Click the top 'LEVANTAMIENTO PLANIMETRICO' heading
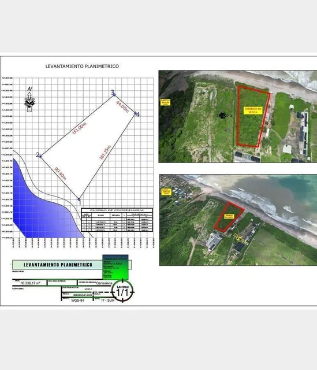 [82, 66]
